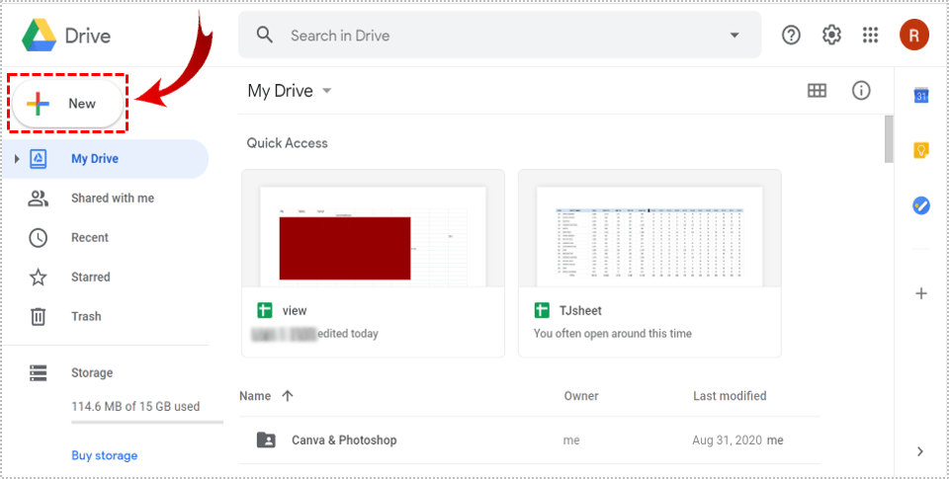This screenshot has width=949, height=479.
Task: Reverse sort order using Name arrow
Action: pyautogui.click(x=288, y=396)
